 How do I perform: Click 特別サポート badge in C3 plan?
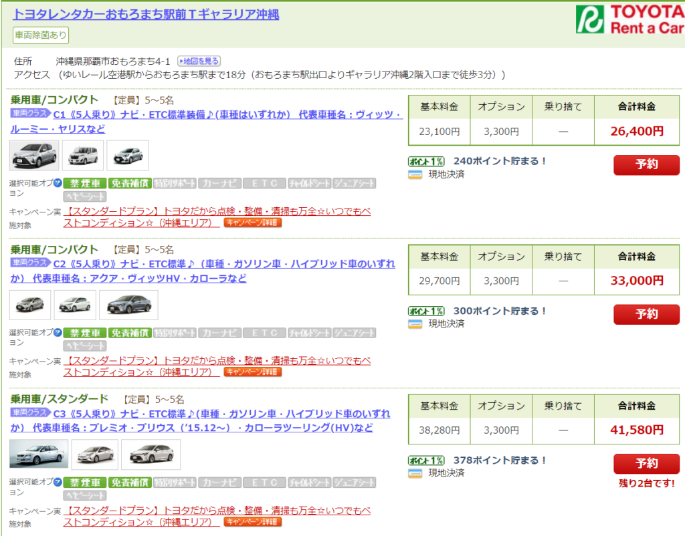[175, 483]
